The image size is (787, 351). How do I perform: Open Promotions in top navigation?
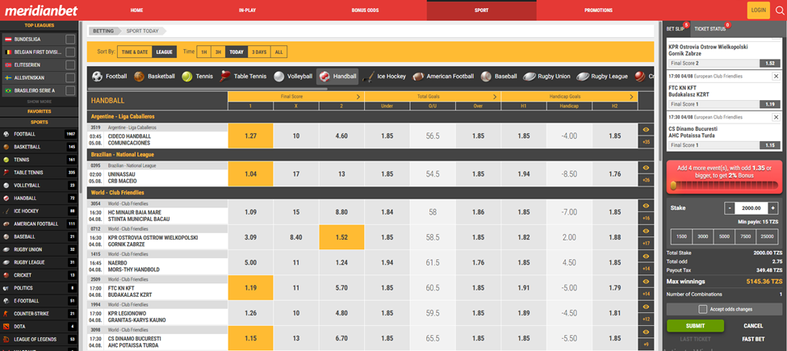tap(598, 10)
